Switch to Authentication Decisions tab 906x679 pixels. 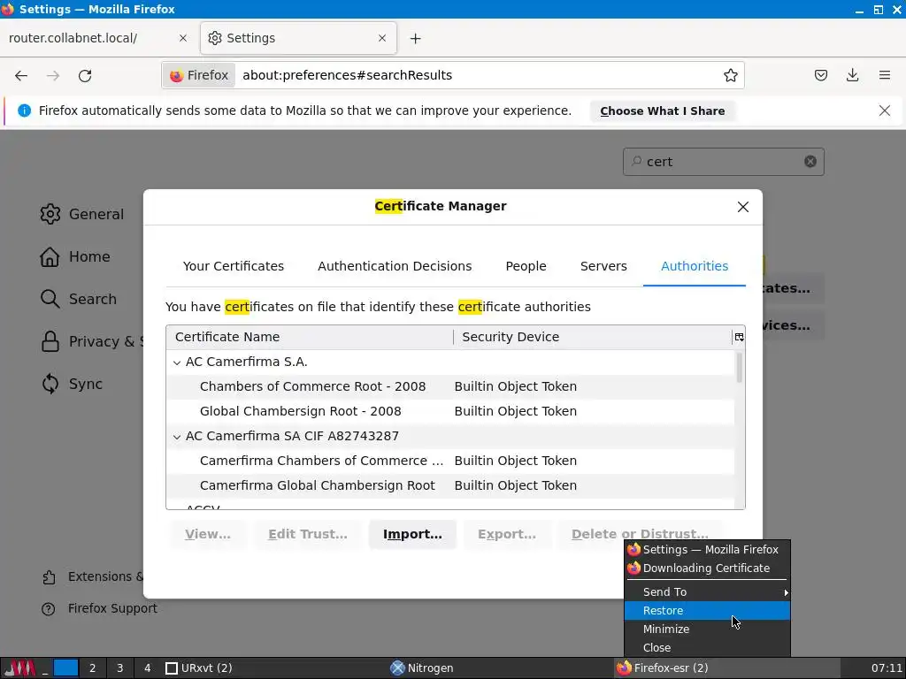coord(395,266)
